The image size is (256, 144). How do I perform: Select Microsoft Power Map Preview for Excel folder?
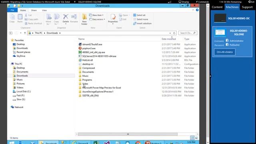click(102, 88)
